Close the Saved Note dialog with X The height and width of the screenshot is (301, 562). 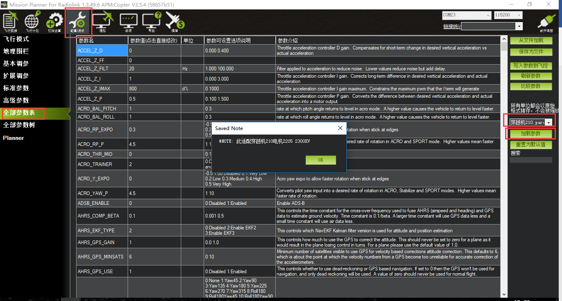click(x=340, y=128)
